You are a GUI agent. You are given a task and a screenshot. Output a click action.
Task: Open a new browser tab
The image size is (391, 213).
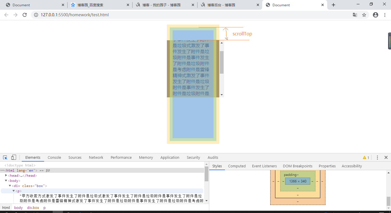click(333, 5)
